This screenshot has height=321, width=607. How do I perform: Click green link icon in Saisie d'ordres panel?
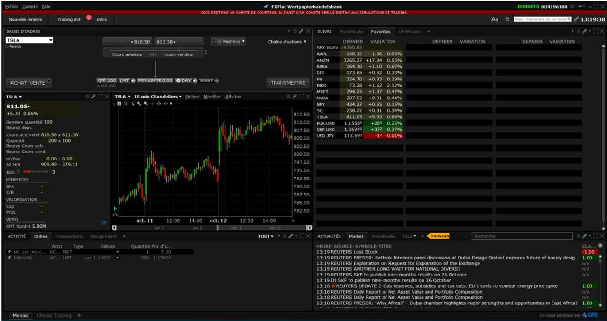click(300, 31)
